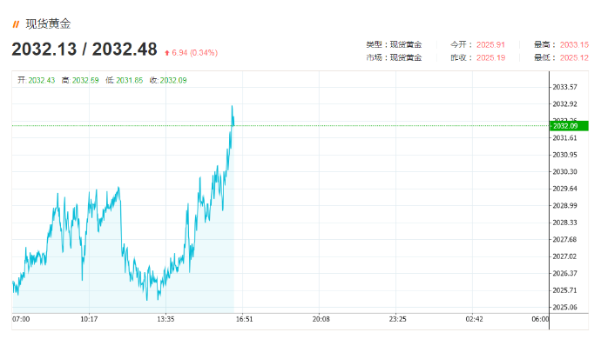Click the chart open value 2032.43
Viewport: 601px width, 339px height.
pyautogui.click(x=42, y=80)
